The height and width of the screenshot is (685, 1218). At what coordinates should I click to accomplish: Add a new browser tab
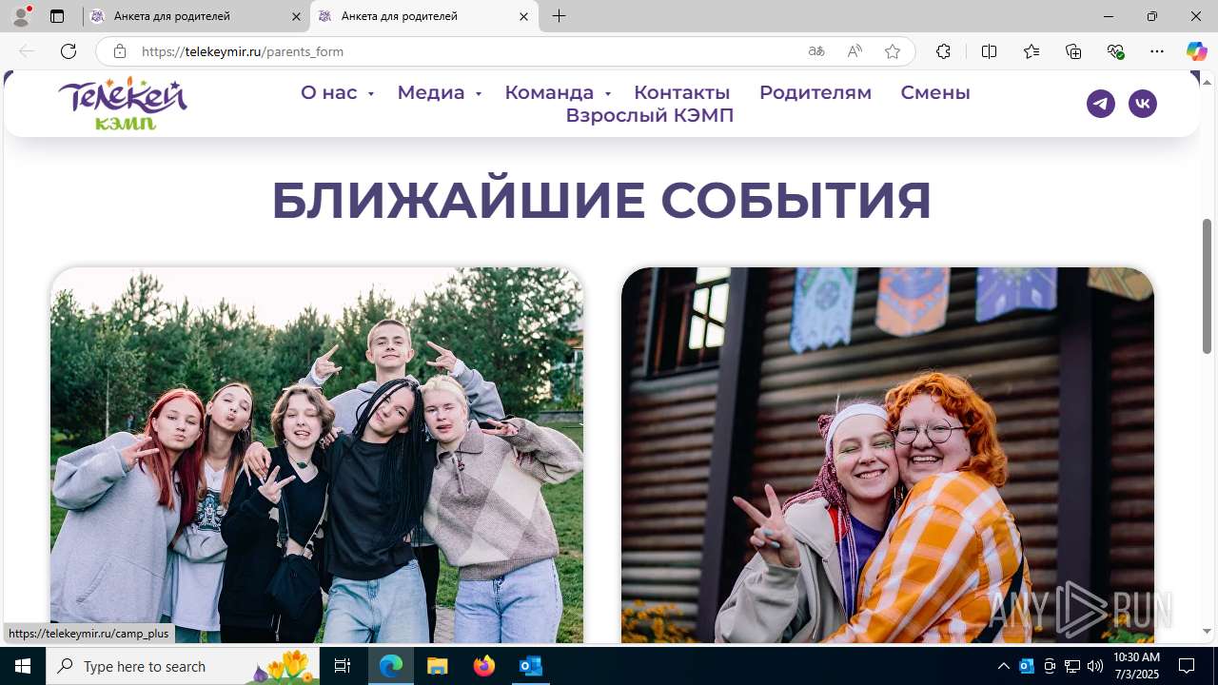coord(560,16)
